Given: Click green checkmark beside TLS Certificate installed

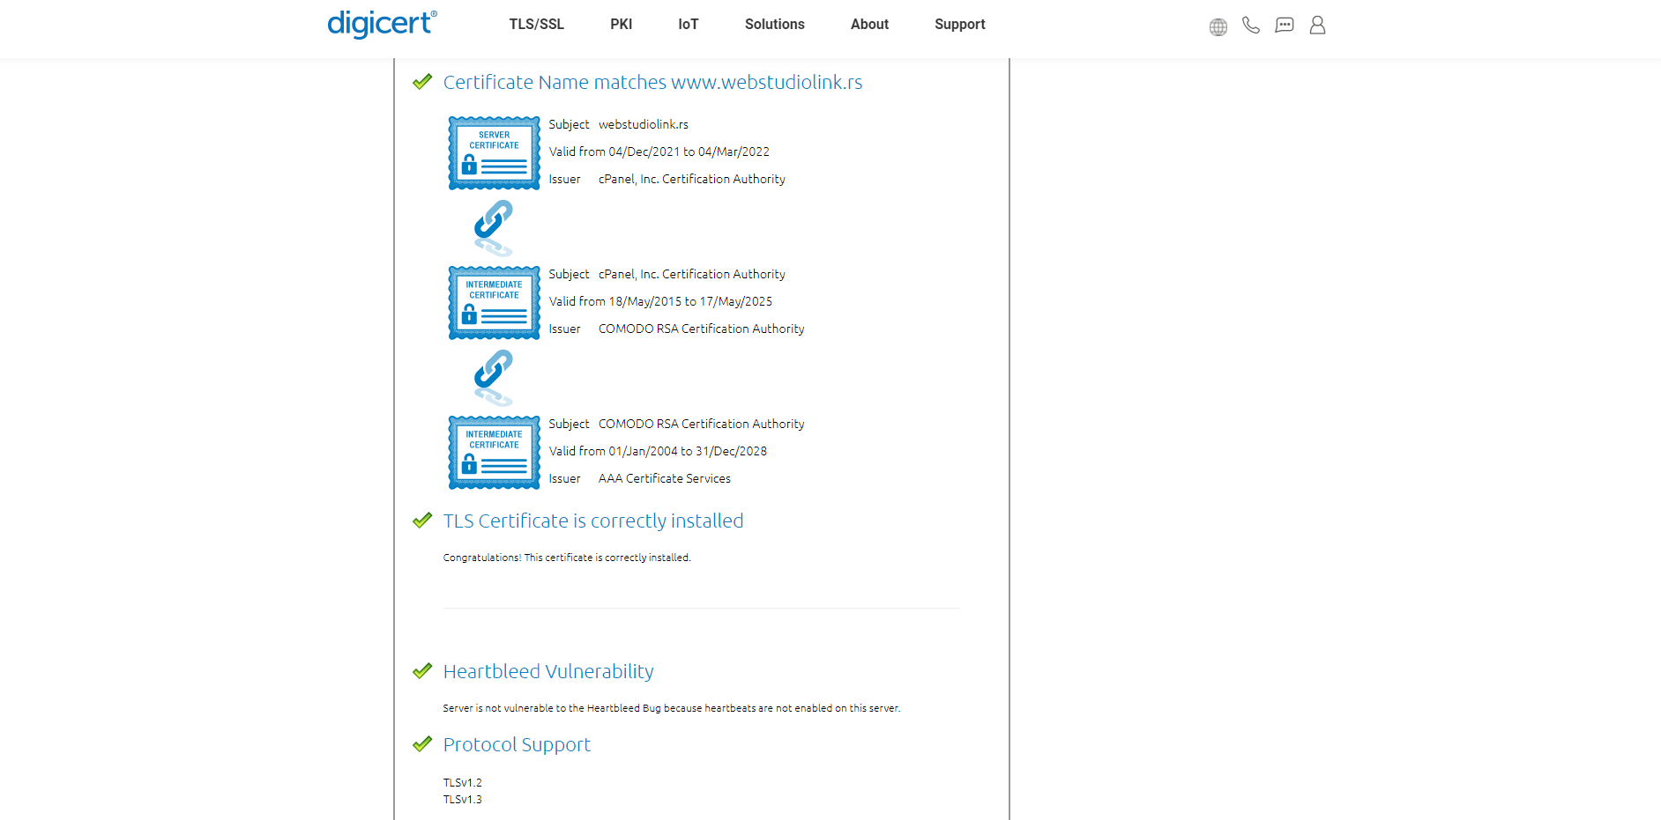Looking at the screenshot, I should tap(422, 521).
